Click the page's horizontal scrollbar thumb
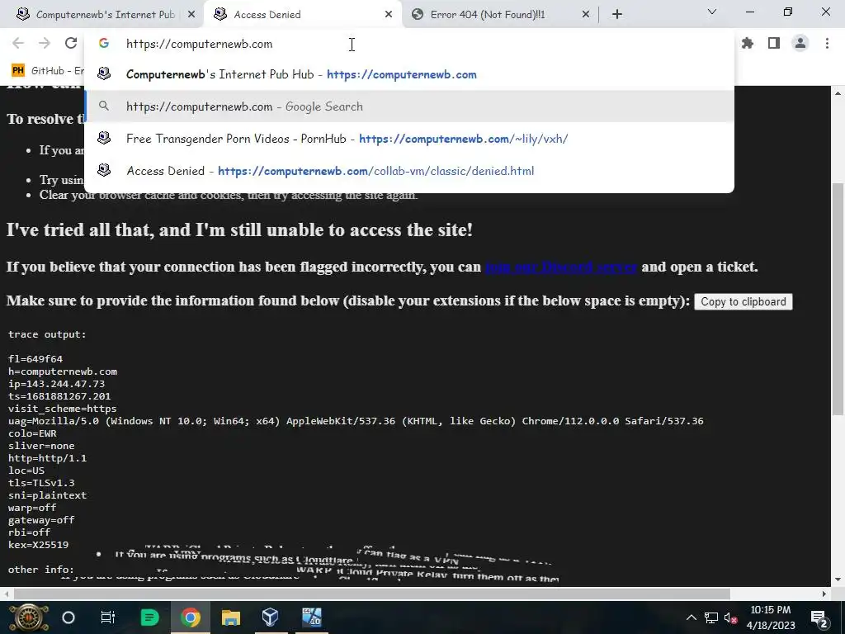 tap(372, 594)
